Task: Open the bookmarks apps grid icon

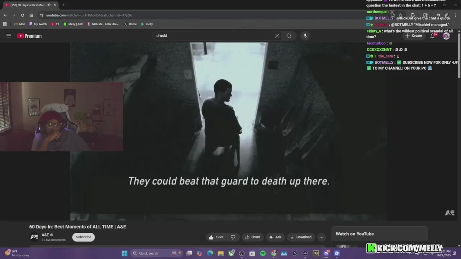Action: (x=5, y=24)
